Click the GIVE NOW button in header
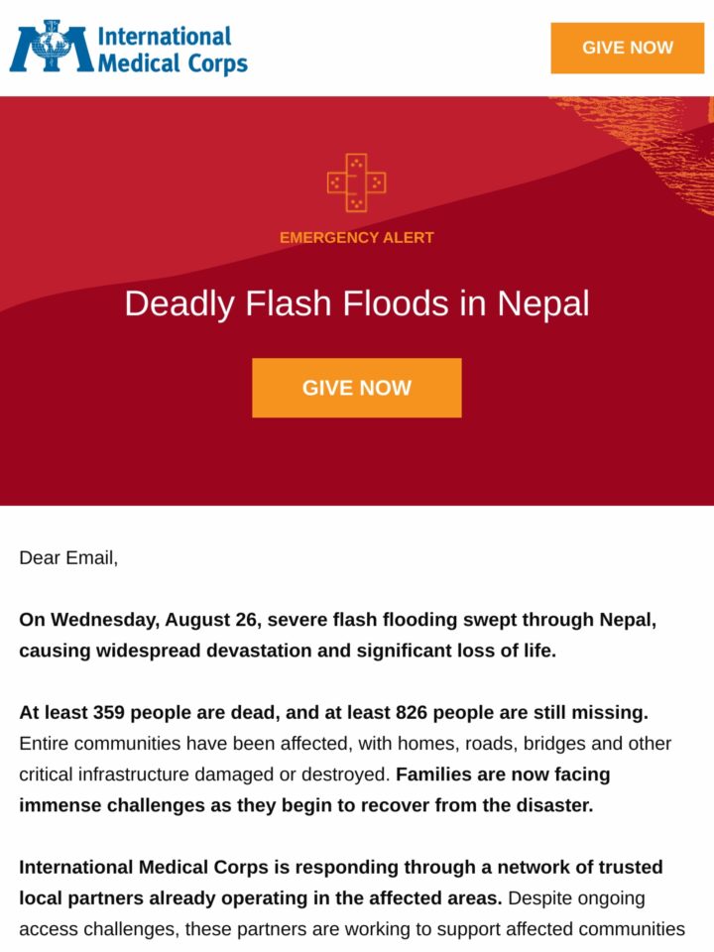Image resolution: width=714 pixels, height=952 pixels. pos(627,48)
